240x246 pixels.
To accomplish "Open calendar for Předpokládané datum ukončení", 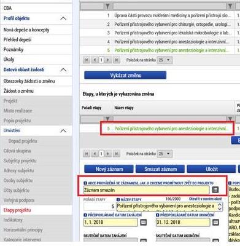I will pyautogui.click(x=215, y=222).
